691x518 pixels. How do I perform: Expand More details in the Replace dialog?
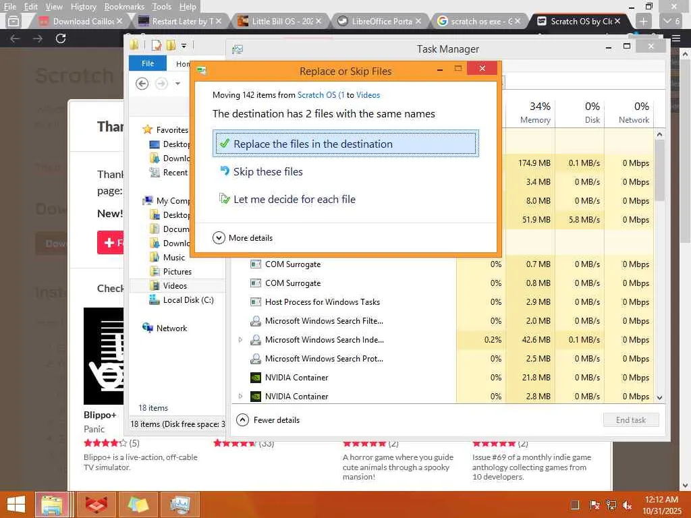tap(243, 238)
